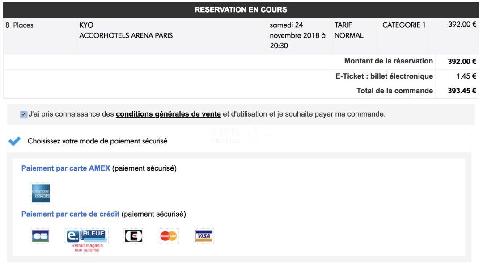Click the samedi 24 novembre 2018 date
The height and width of the screenshot is (269, 483).
point(297,35)
